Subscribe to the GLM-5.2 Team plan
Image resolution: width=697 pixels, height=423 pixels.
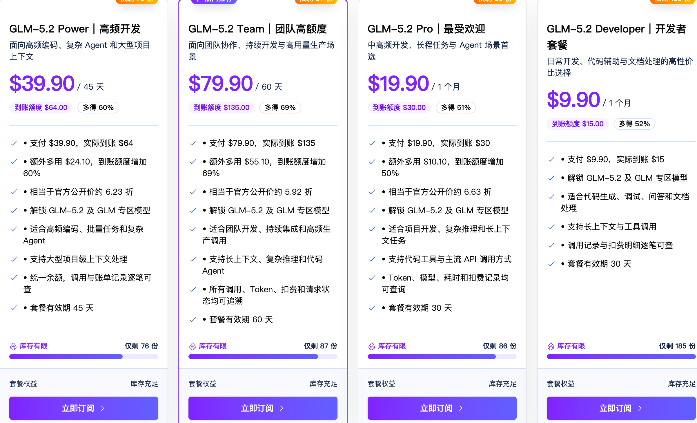(x=263, y=408)
